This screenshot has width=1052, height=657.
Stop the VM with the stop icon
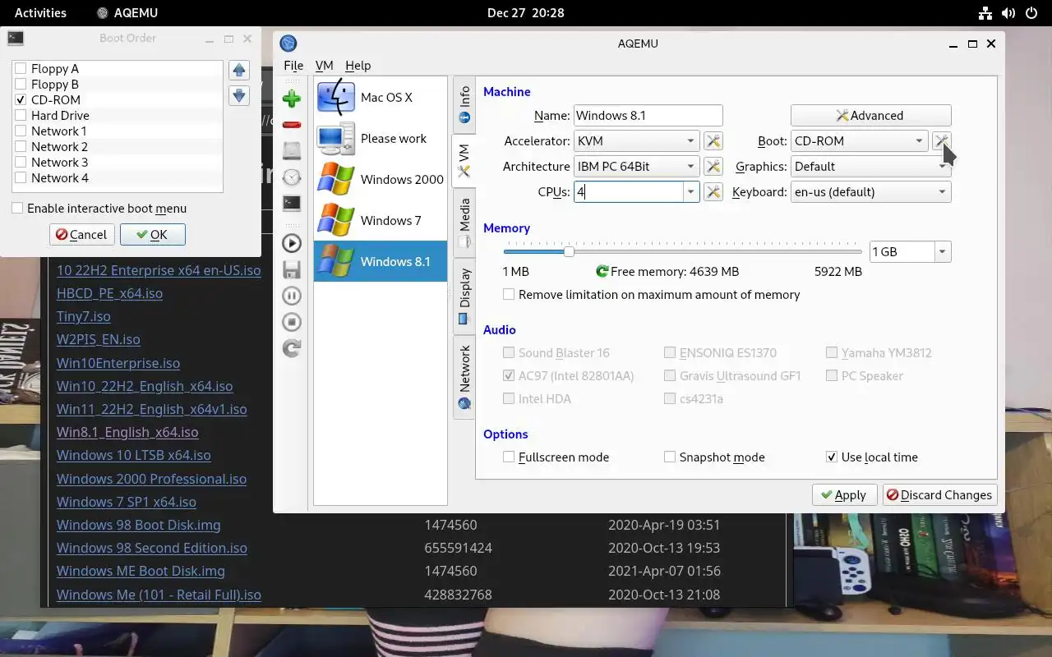[x=291, y=322]
